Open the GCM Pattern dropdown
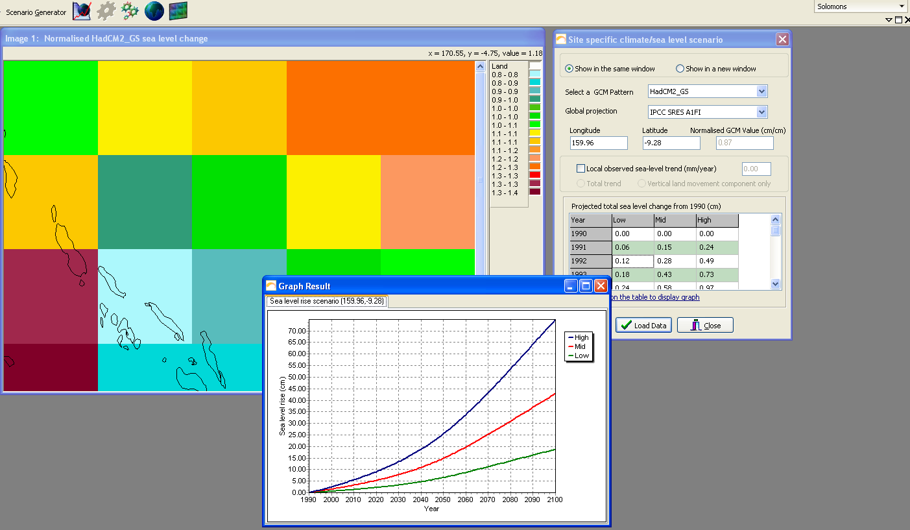910x530 pixels. 761,91
